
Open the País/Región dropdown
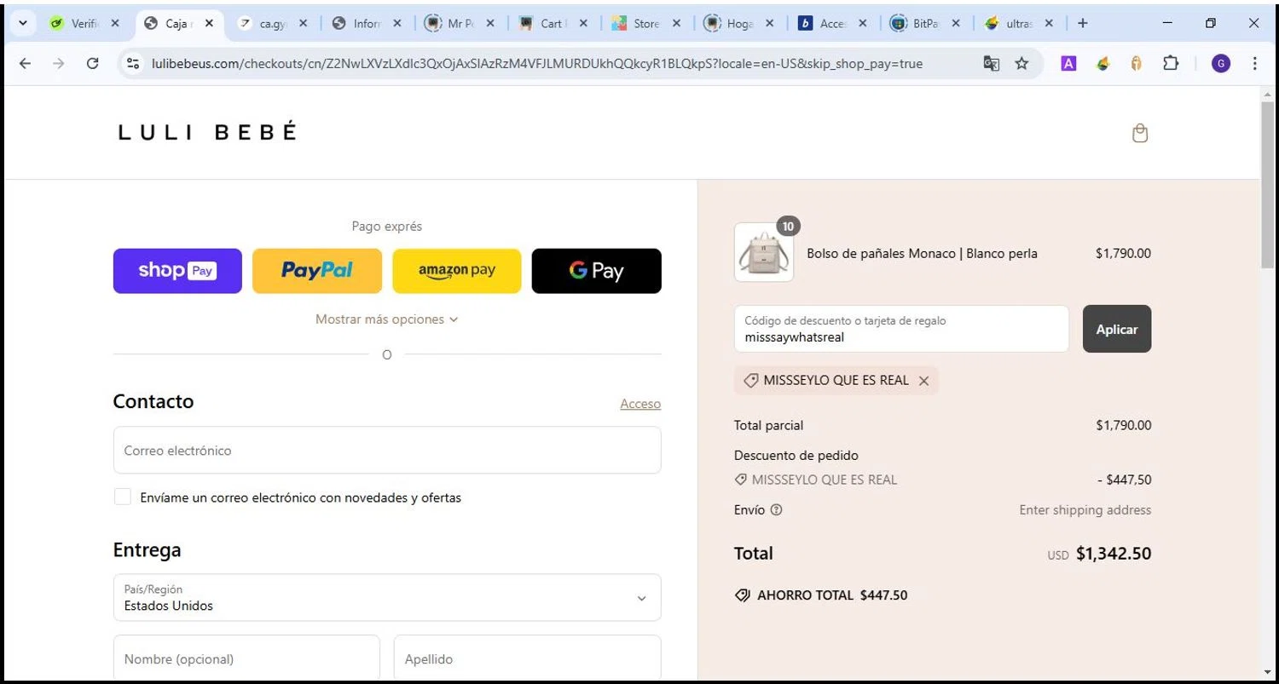click(387, 597)
